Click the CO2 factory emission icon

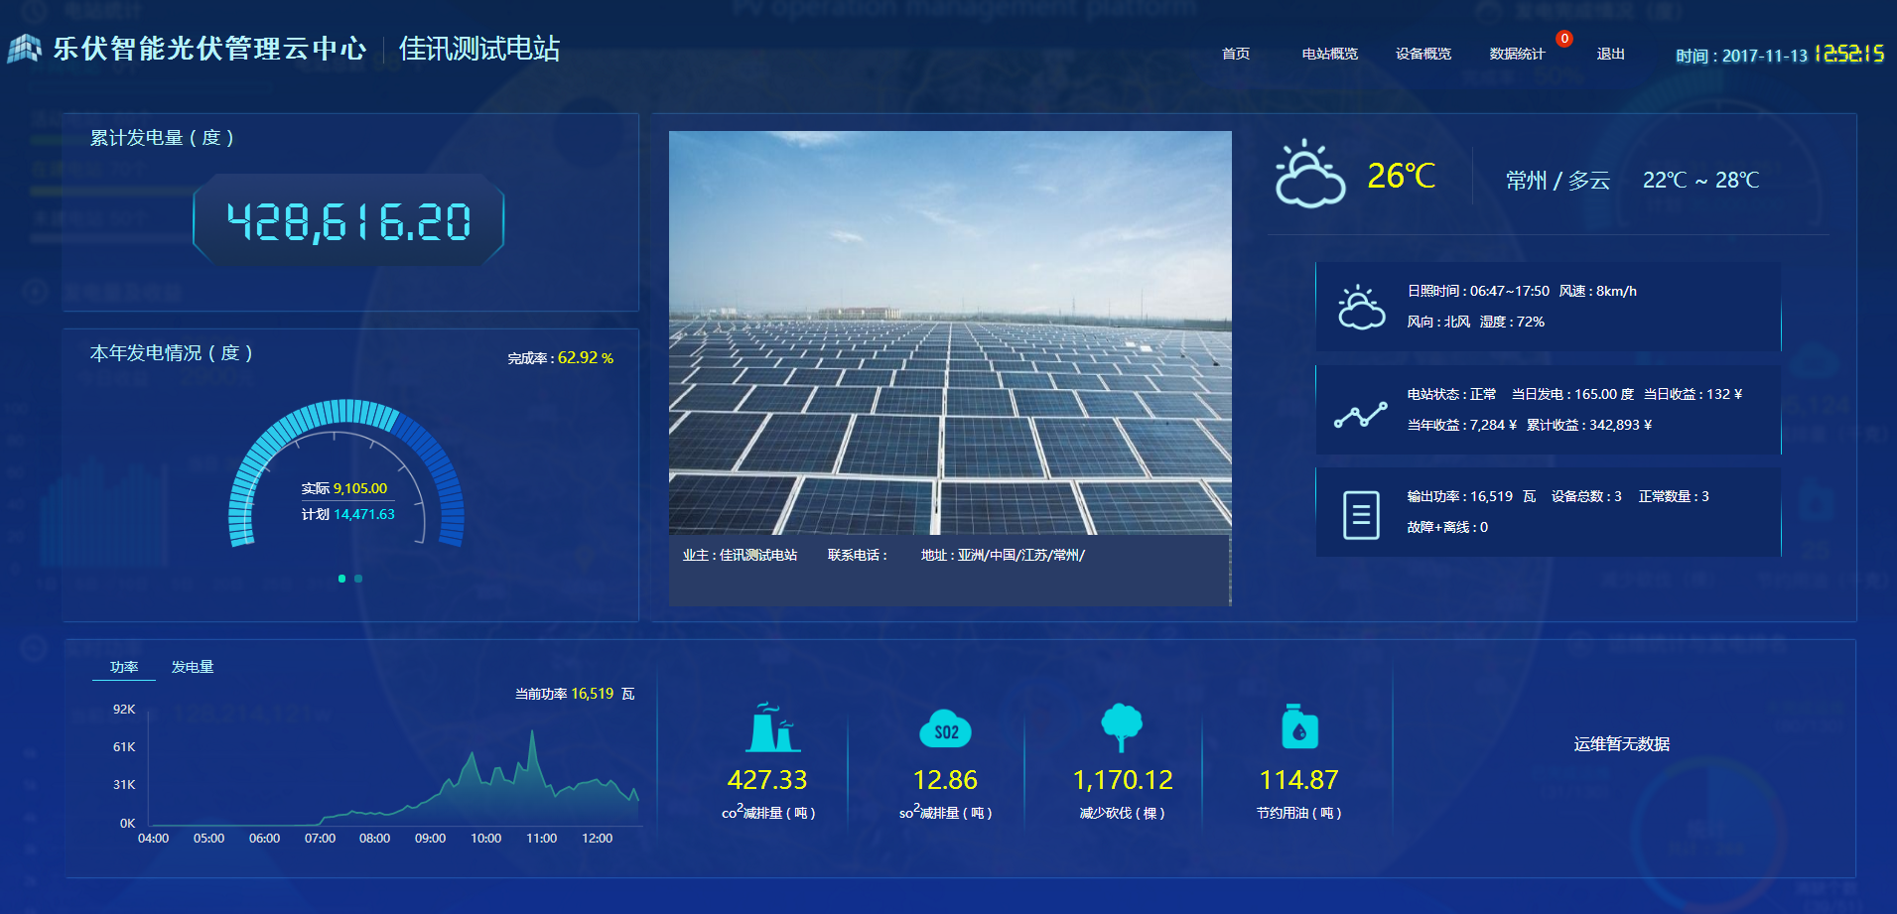[771, 727]
